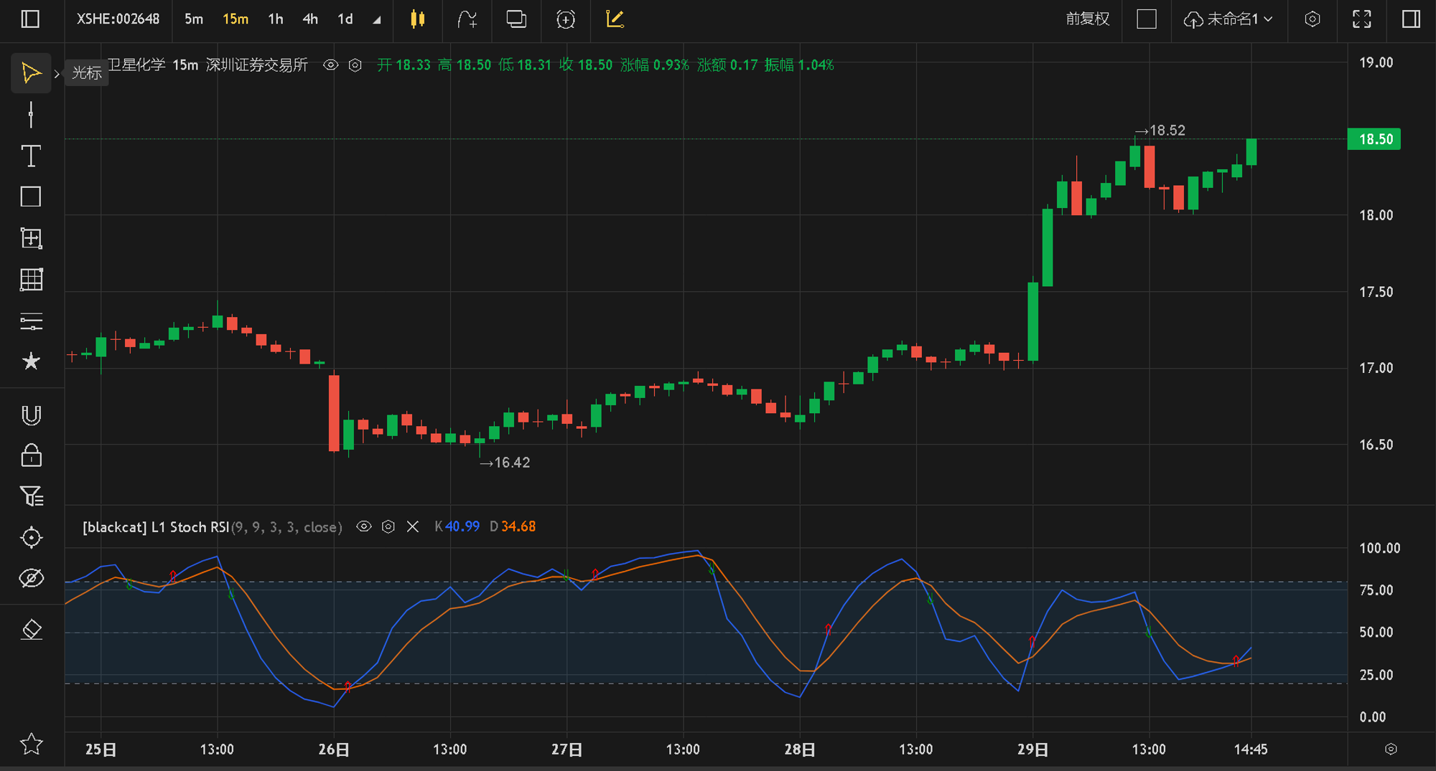The width and height of the screenshot is (1436, 771).
Task: Remove the Stoch RSI indicator
Action: click(413, 526)
